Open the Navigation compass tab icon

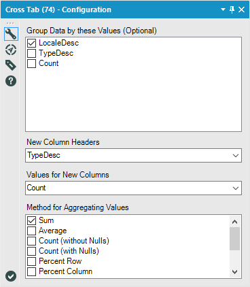[x=11, y=50]
